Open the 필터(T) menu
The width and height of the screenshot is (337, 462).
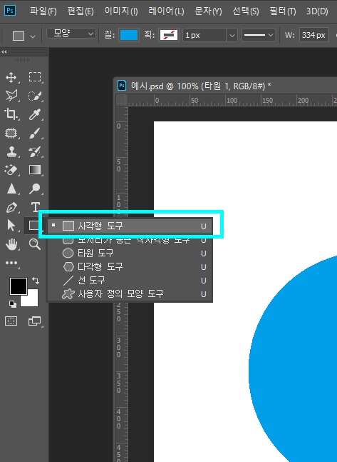pos(283,11)
